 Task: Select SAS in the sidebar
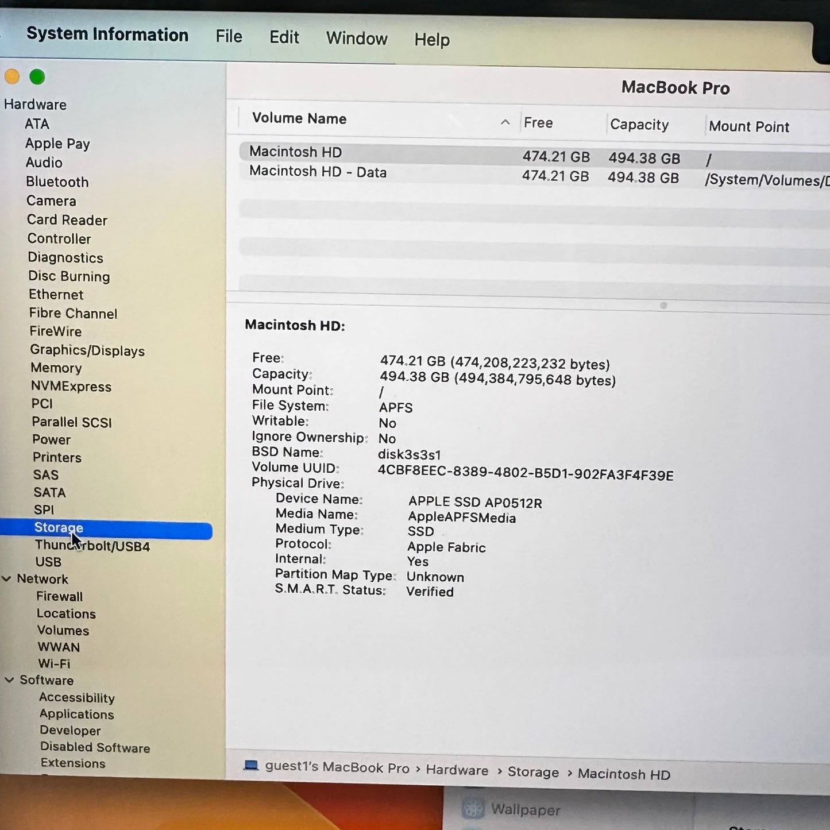(46, 475)
